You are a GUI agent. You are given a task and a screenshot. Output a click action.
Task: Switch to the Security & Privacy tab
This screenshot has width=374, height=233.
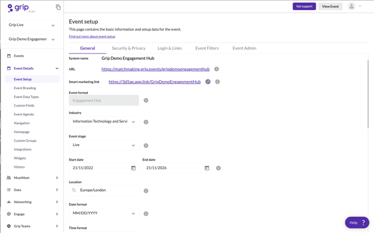click(x=128, y=48)
